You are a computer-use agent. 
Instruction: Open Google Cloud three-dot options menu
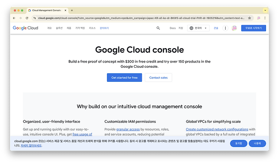(225, 28)
